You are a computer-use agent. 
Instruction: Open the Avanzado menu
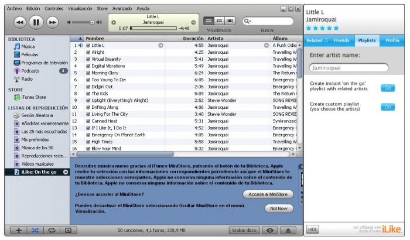point(122,8)
